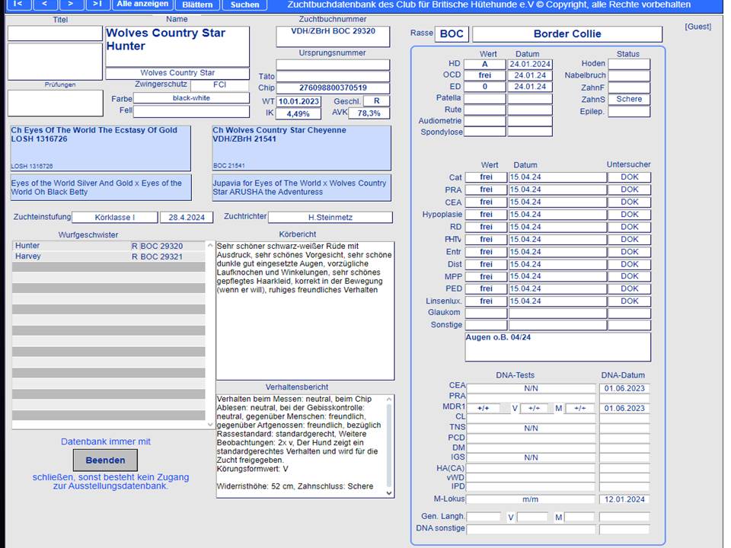
Task: Click IGS DNA result N/N
Action: (531, 457)
